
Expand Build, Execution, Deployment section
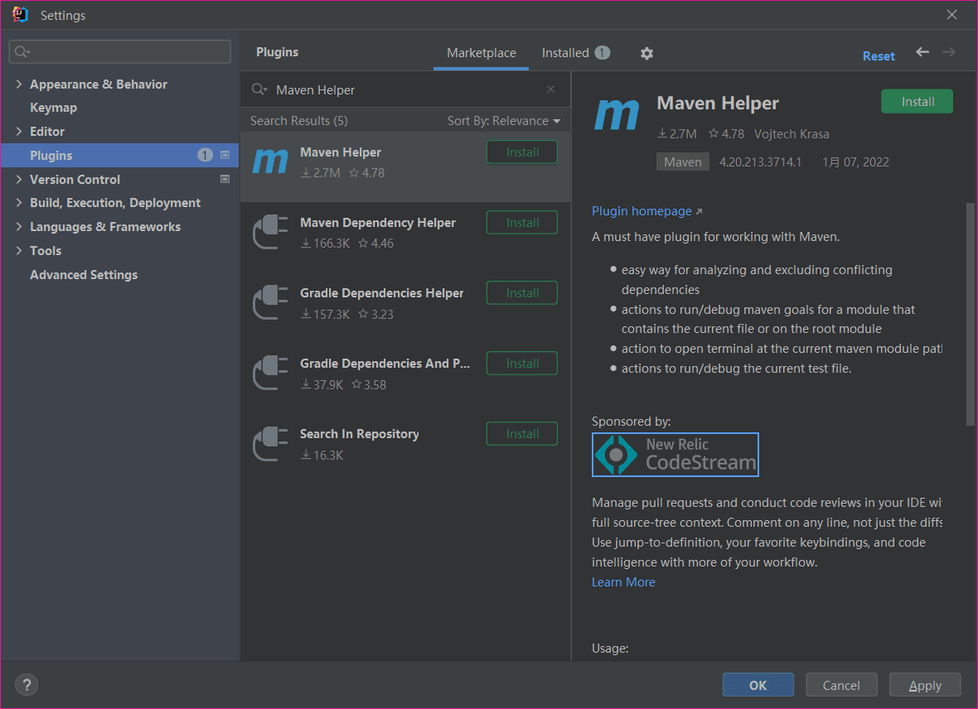pos(19,203)
